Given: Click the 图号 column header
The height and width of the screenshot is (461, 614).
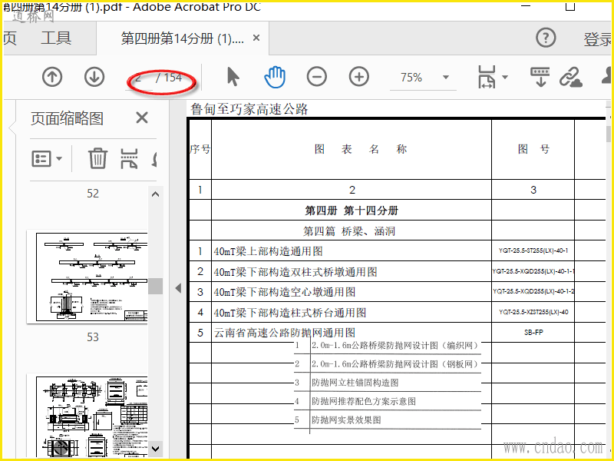Looking at the screenshot, I should click(533, 149).
